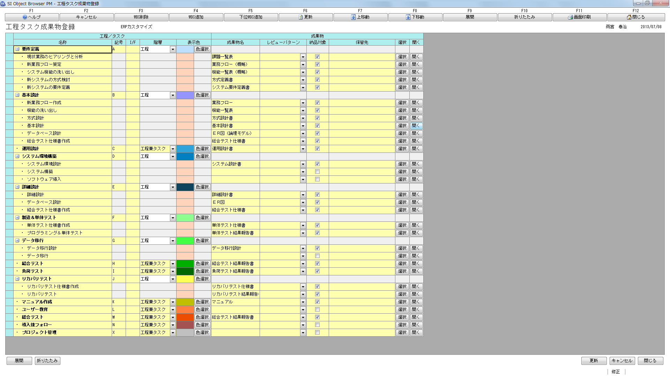Collapse the リカバリテスト tree node
The width and height of the screenshot is (670, 376).
17,279
